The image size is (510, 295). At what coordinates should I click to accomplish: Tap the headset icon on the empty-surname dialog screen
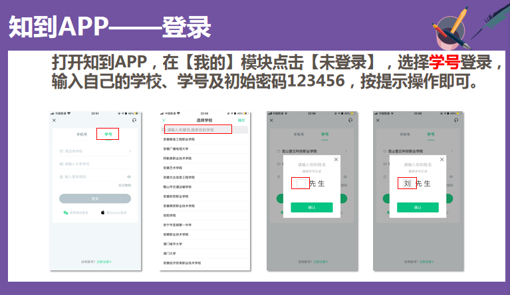point(350,120)
